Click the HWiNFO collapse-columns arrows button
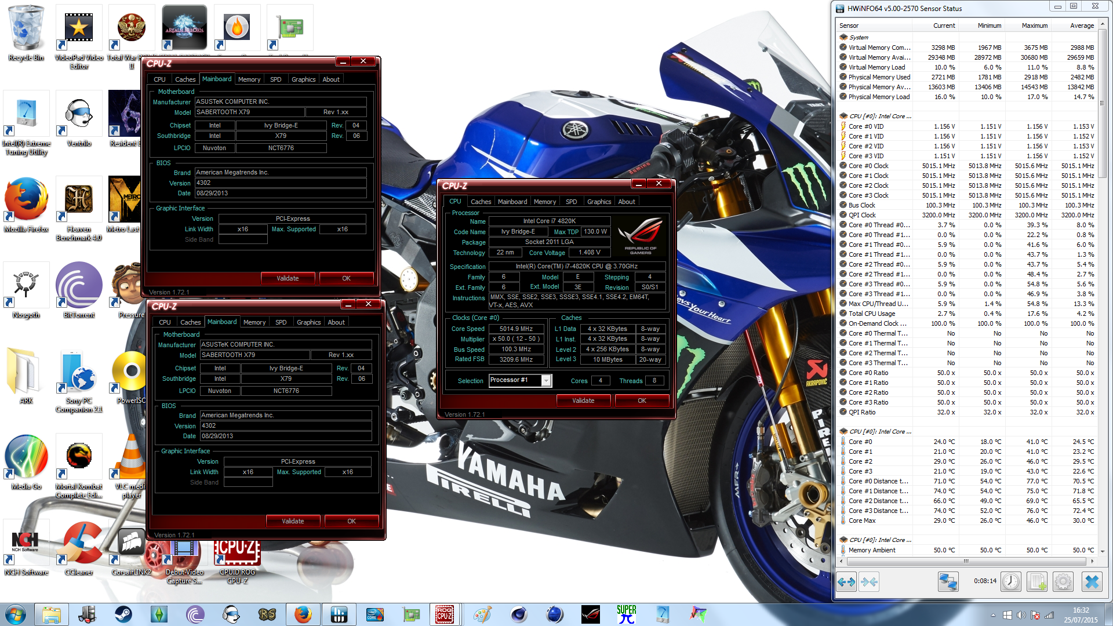 [x=869, y=581]
